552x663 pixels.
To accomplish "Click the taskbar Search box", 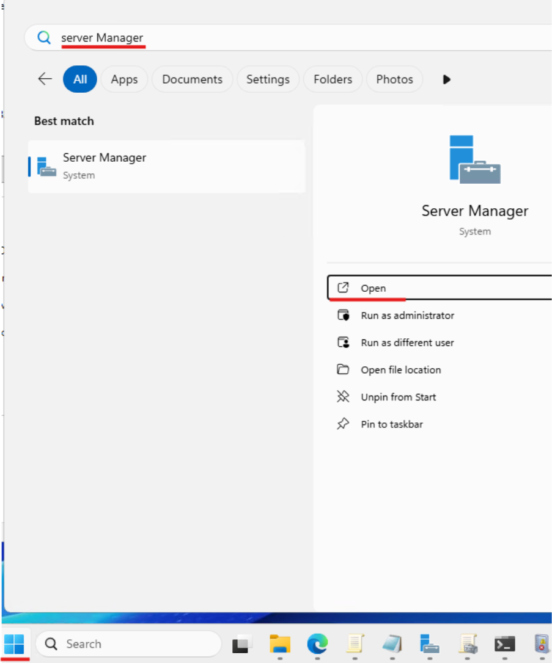I will [128, 643].
